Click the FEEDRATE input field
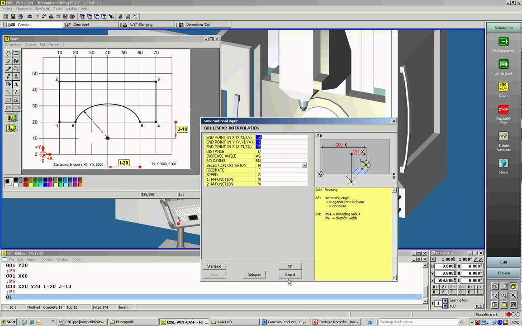Screen dimensions: 522x326 [x=285, y=170]
